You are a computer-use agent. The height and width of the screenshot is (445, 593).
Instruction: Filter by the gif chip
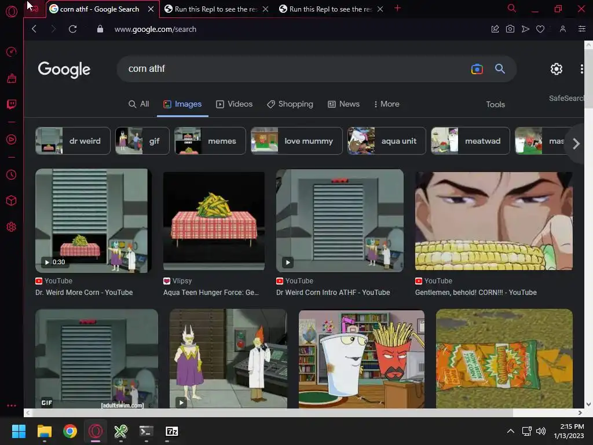click(142, 141)
